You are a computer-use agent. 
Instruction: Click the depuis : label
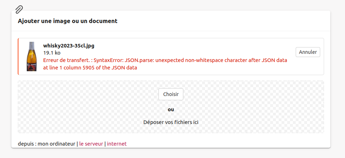pyautogui.click(x=27, y=144)
